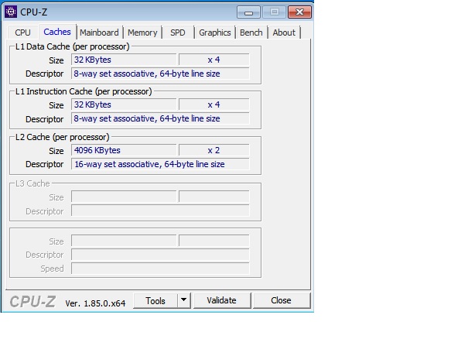This screenshot has width=475, height=356.
Task: Select the Caches tab
Action: coord(57,32)
